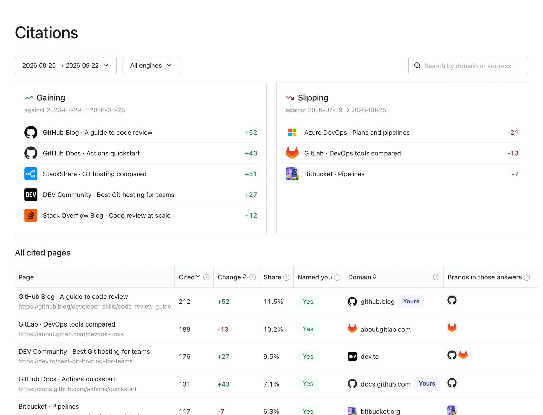Click the Bitbucket logo in Slipping list
This screenshot has height=415, width=543.
[292, 174]
